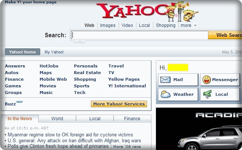The image size is (242, 150).
Task: Switch to the Video search tab
Action: tap(127, 25)
